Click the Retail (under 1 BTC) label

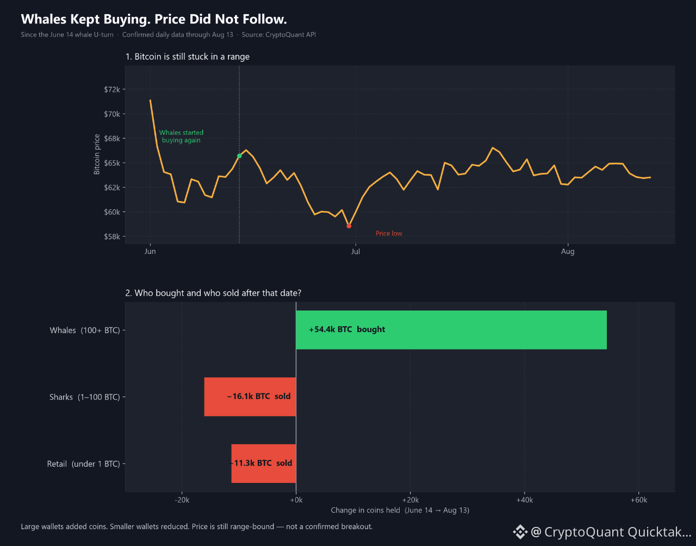[83, 464]
